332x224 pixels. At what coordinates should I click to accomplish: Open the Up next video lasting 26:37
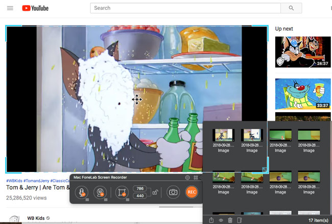[x=303, y=52]
